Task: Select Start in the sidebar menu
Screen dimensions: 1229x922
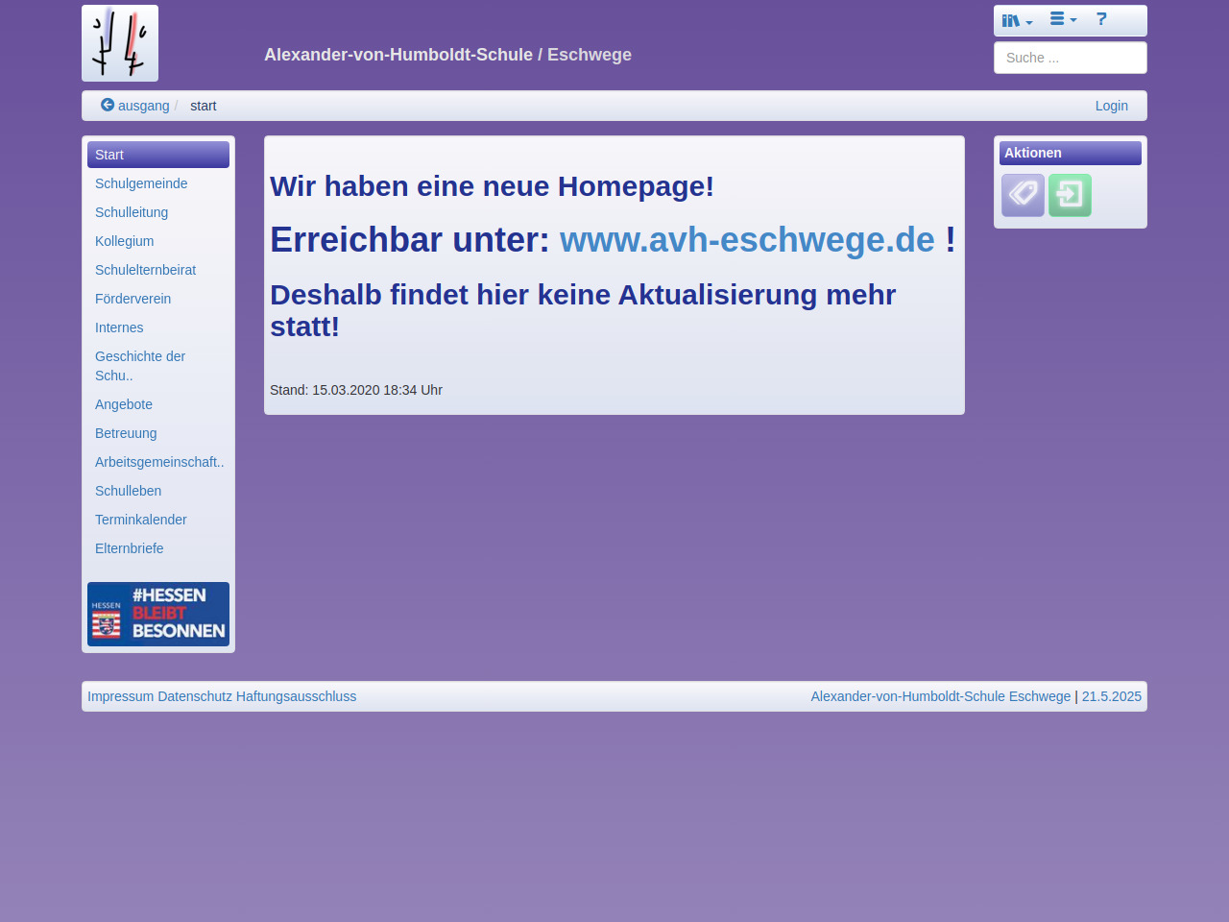Action: pyautogui.click(x=158, y=155)
